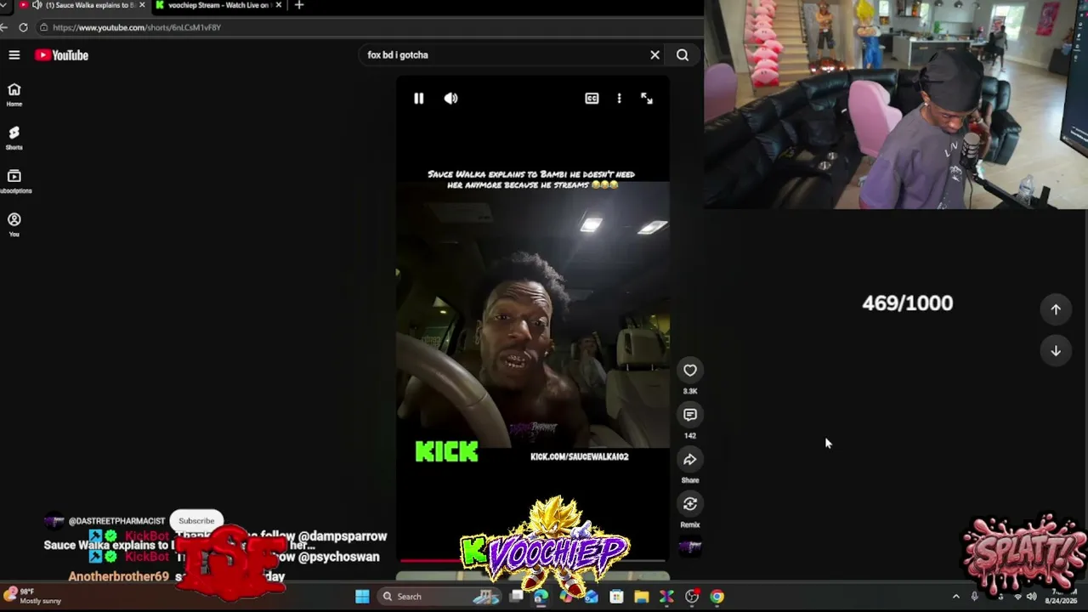The width and height of the screenshot is (1088, 612).
Task: Click the 3.3K like count
Action: 690,391
